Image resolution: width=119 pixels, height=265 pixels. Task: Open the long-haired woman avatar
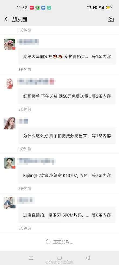click(x=10, y=123)
